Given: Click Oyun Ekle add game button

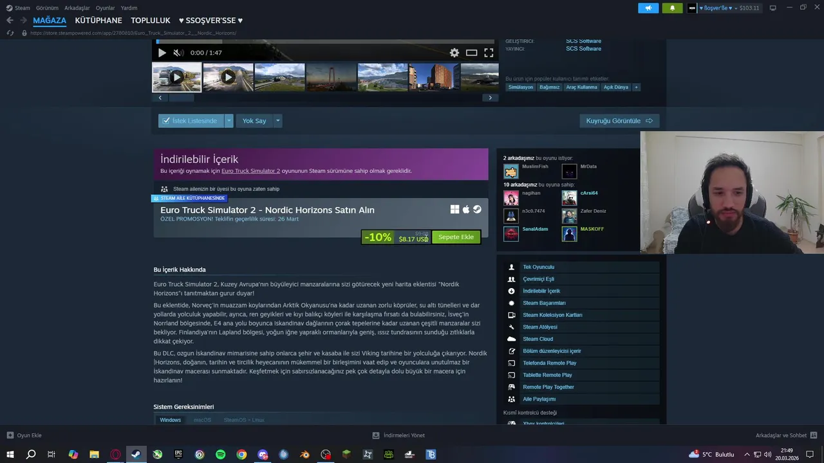Looking at the screenshot, I should pos(24,435).
